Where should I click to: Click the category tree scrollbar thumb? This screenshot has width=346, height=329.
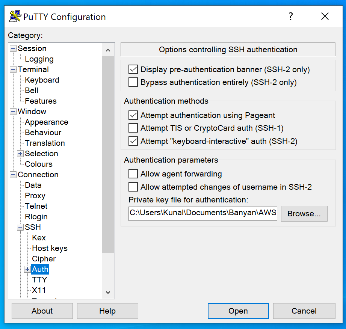tap(108, 154)
